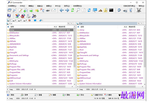Click the F8 删除 function button
Image resolution: width=149 pixels, height=103 pixels.
tap(108, 95)
